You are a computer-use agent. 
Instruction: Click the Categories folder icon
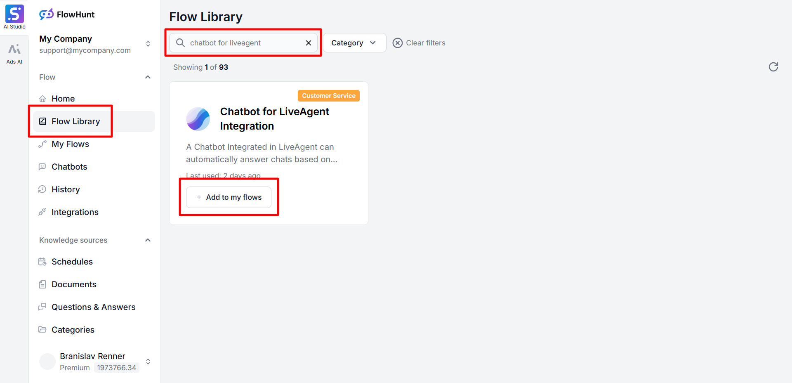42,330
